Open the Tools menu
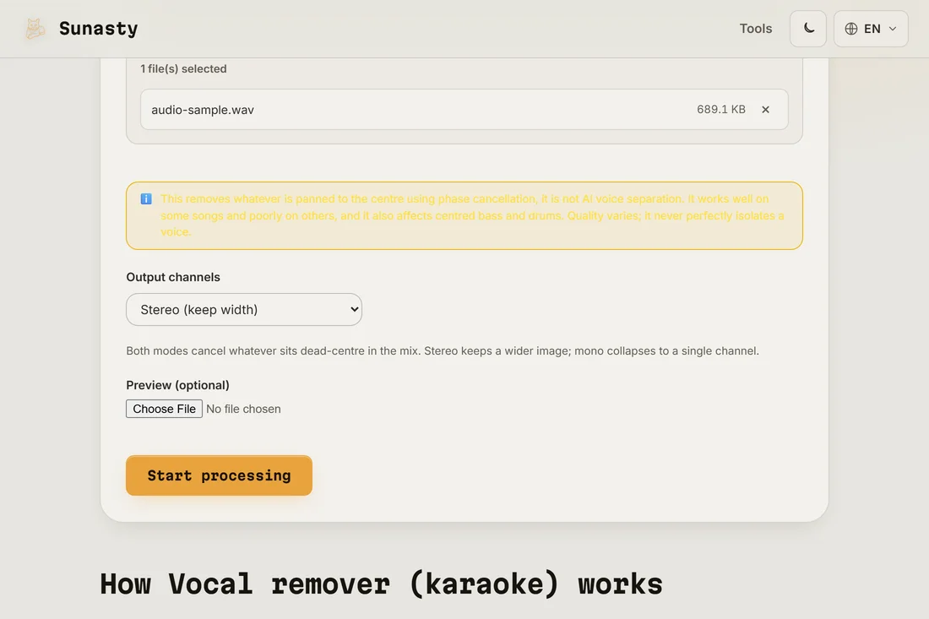This screenshot has width=929, height=619. [755, 29]
